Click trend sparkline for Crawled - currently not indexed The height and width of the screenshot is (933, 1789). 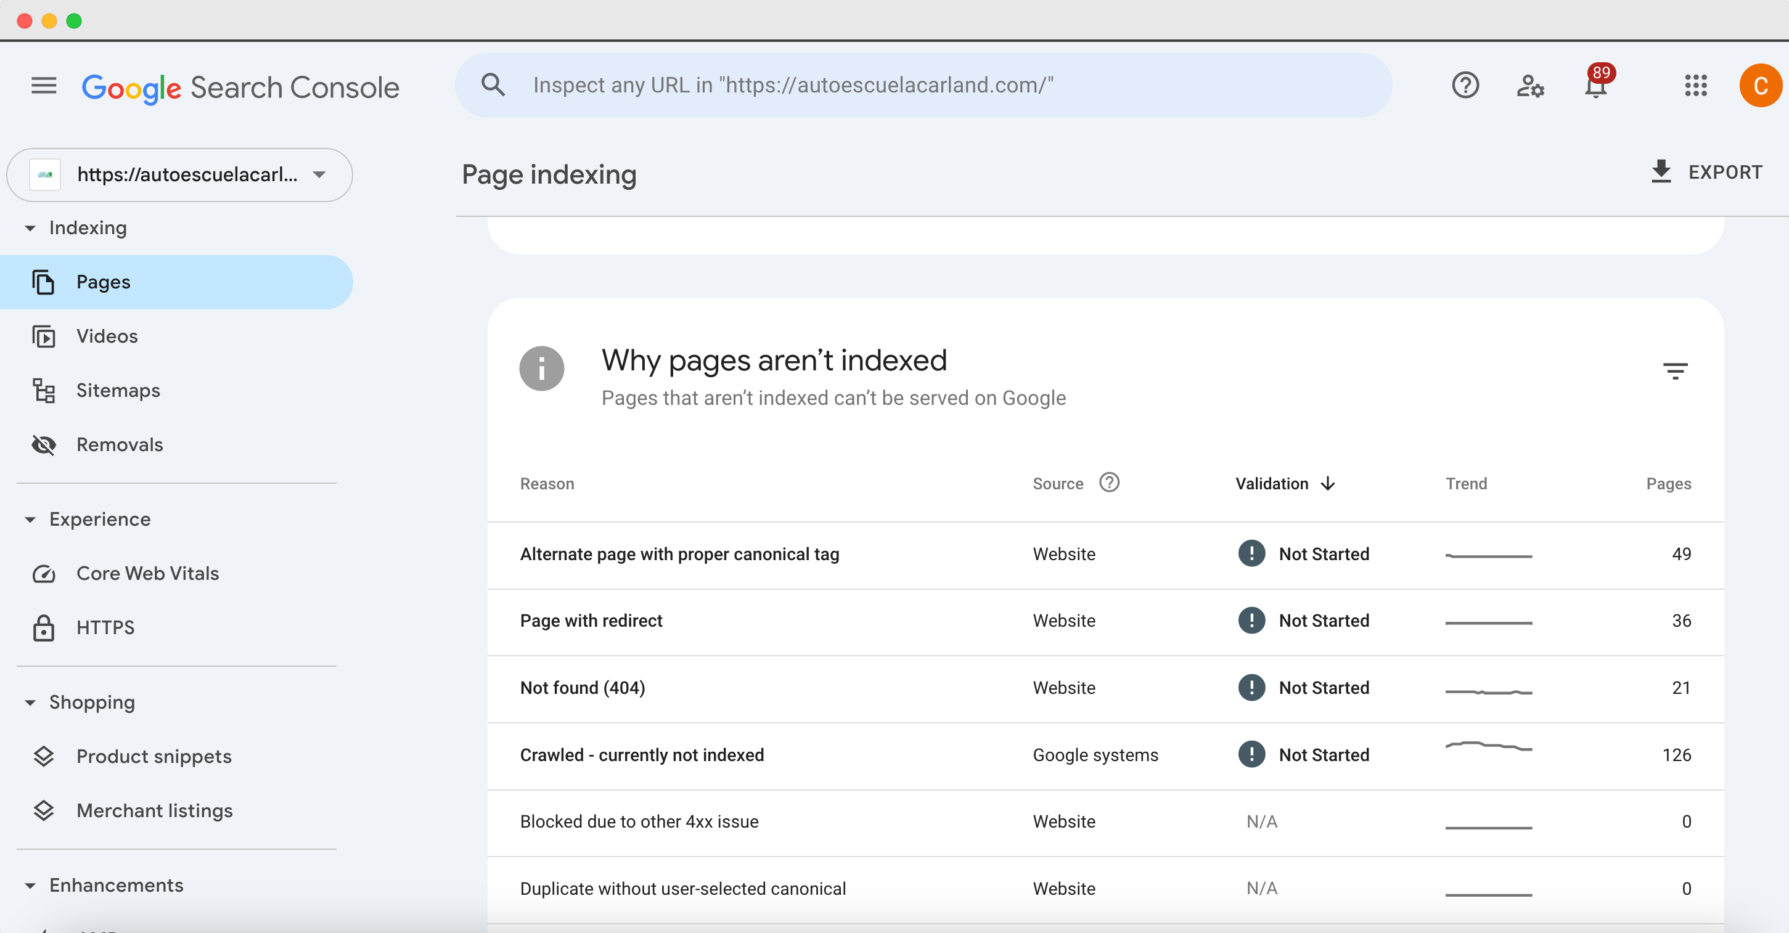1488,747
